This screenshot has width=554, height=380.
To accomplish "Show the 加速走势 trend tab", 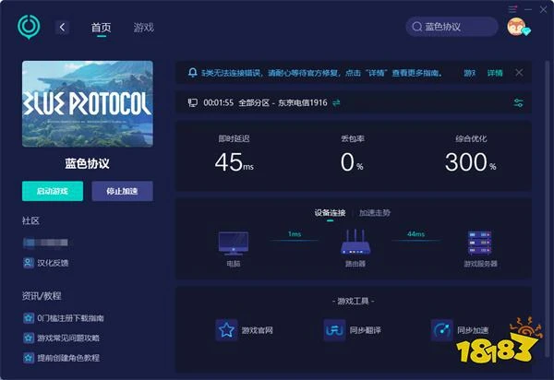I will click(375, 212).
